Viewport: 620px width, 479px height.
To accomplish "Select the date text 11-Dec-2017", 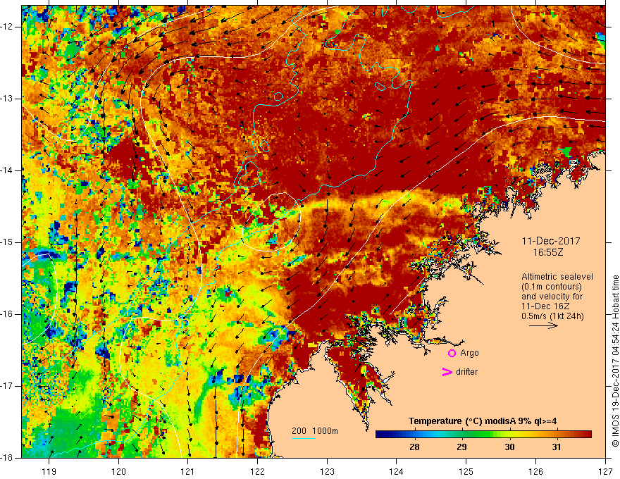I will (x=551, y=241).
